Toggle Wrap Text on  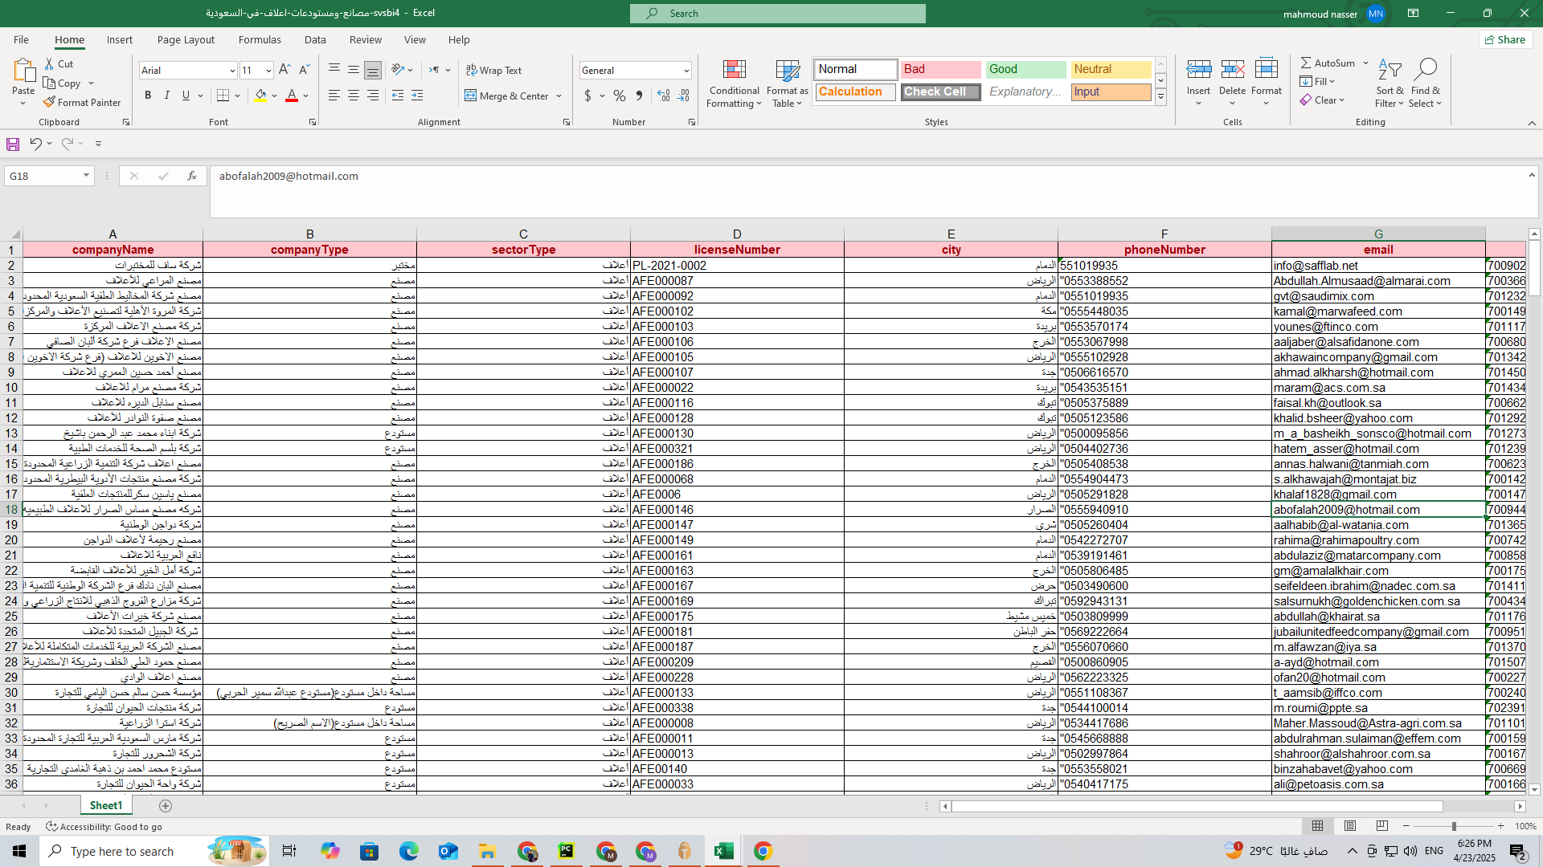point(494,71)
